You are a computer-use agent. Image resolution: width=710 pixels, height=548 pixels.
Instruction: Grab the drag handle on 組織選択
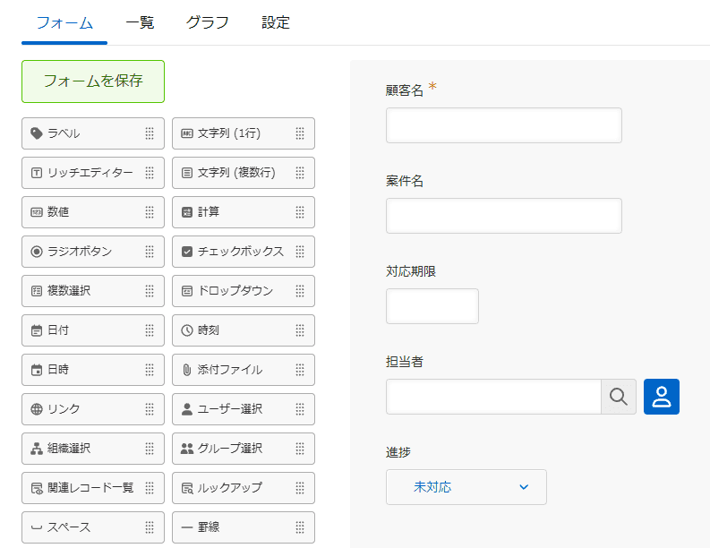[150, 449]
